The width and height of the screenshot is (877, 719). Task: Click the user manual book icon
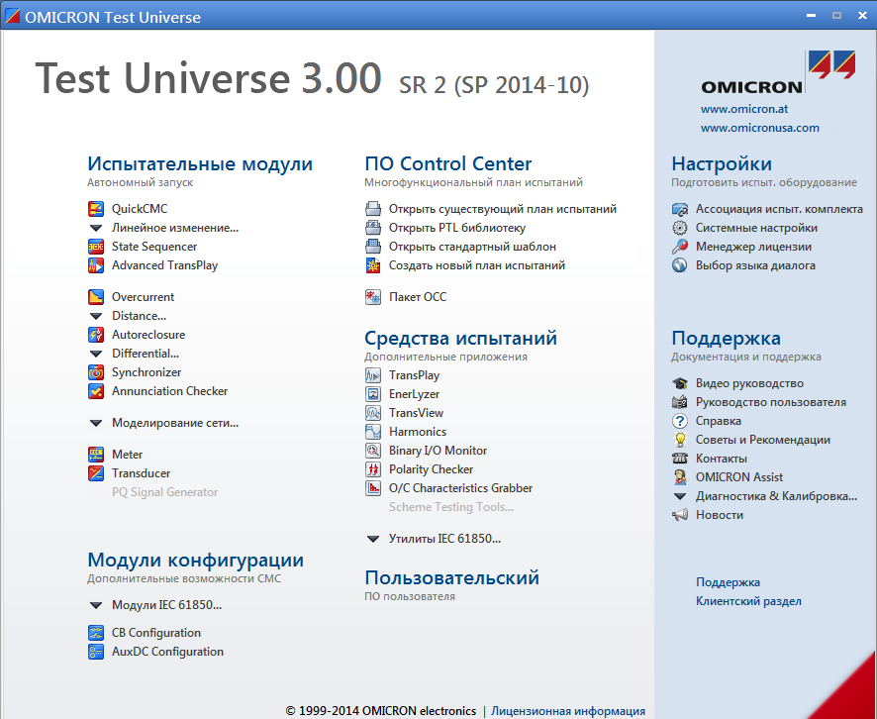click(x=680, y=402)
